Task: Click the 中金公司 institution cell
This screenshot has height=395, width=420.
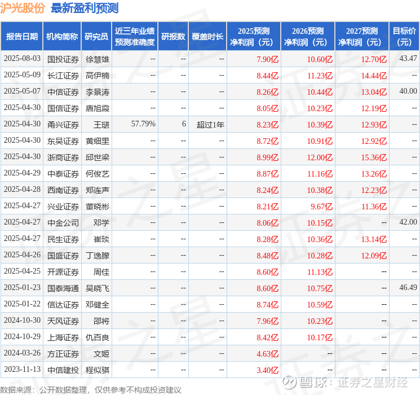Action: [x=63, y=223]
